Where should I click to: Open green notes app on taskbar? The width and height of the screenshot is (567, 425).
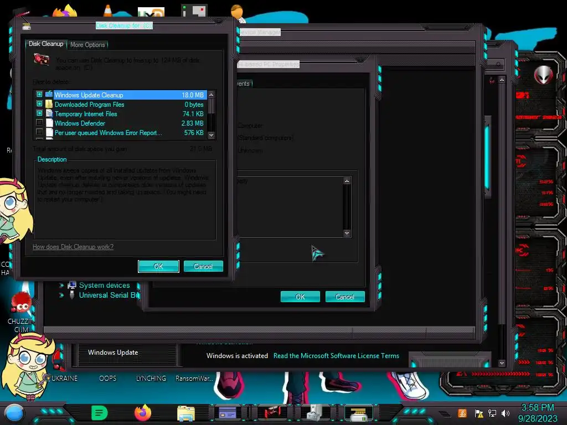(x=100, y=413)
